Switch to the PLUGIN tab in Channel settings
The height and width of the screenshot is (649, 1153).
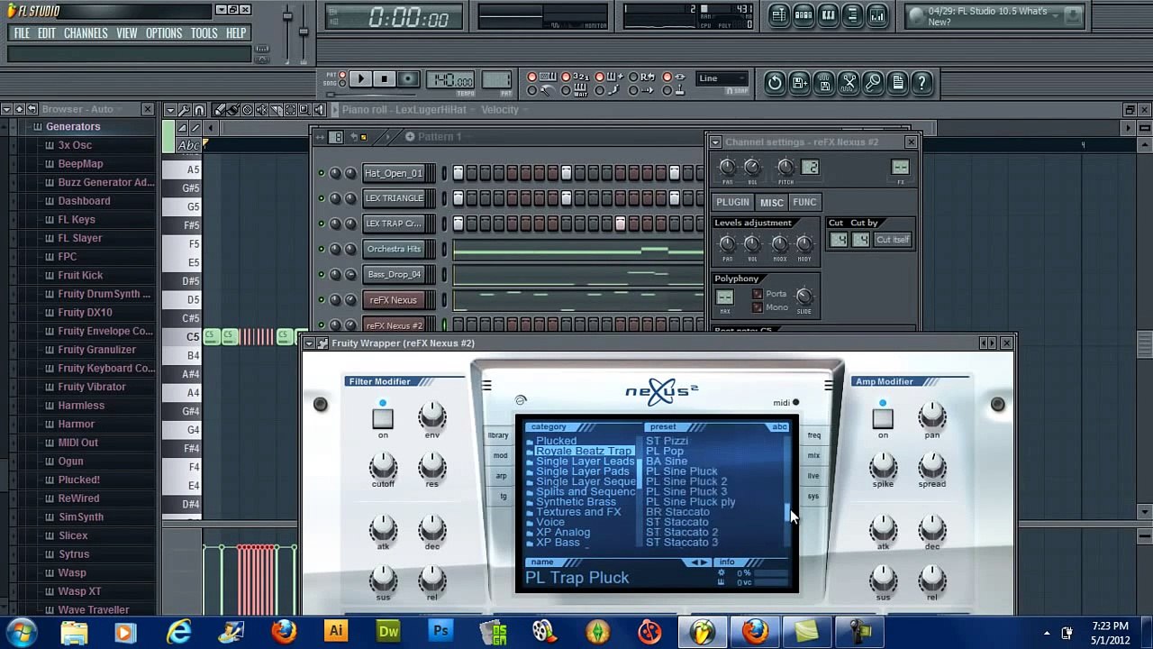(x=732, y=203)
